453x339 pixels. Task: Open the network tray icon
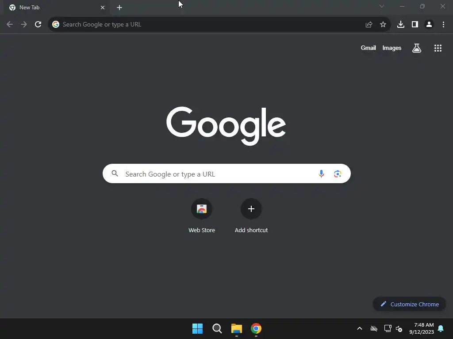point(388,328)
